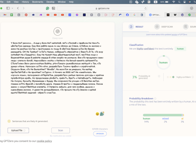Viewport: 196px width, 146px height.
Task: Switch to the tab with W icon
Action: [175, 15]
